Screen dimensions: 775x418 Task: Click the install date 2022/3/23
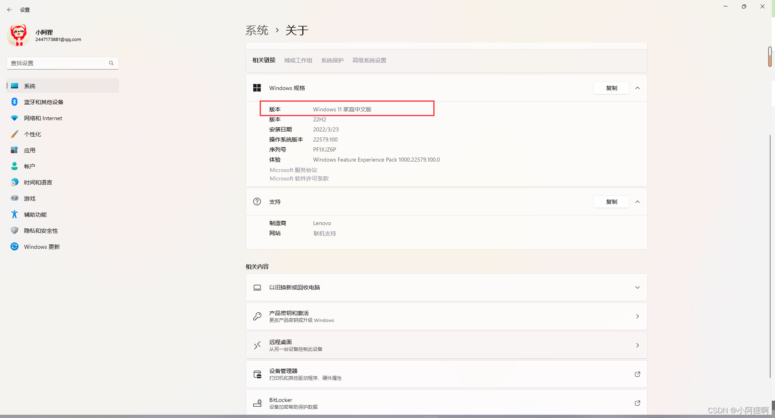tap(326, 129)
